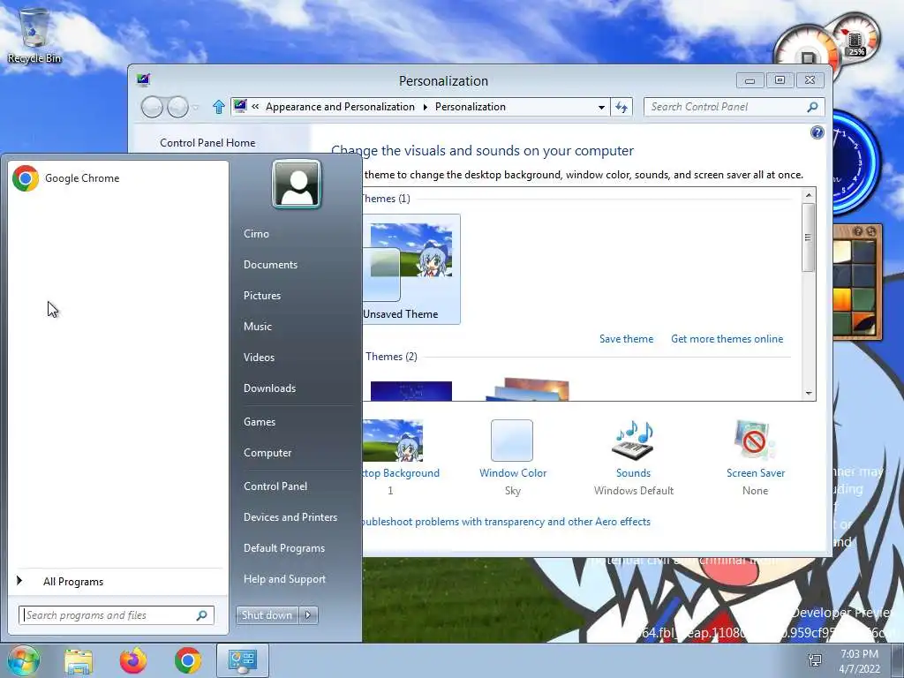Click the Screen Saver link label
Image resolution: width=904 pixels, height=678 pixels.
tap(756, 473)
